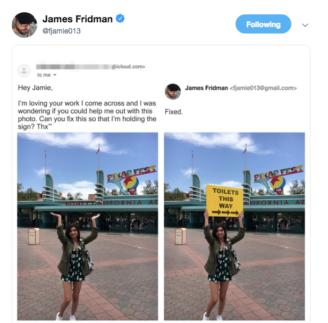The width and height of the screenshot is (328, 323).
Task: Click the trash bin in the left photo
Action: coord(34,236)
